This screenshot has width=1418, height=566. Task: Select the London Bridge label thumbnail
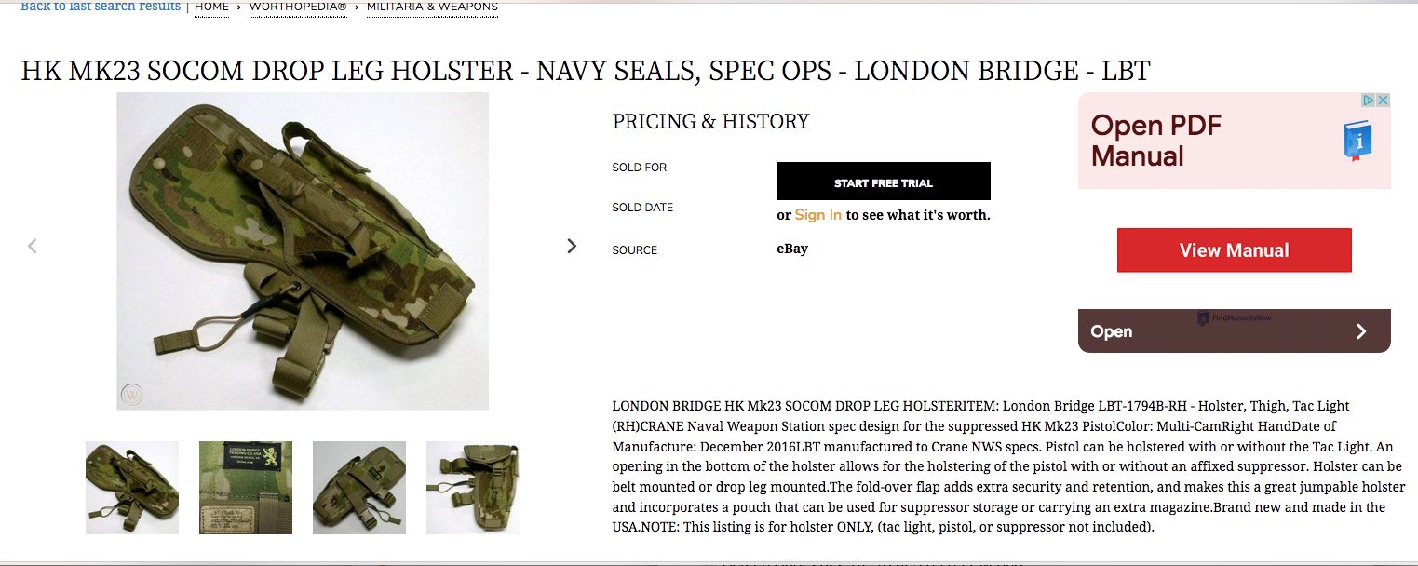pyautogui.click(x=246, y=488)
